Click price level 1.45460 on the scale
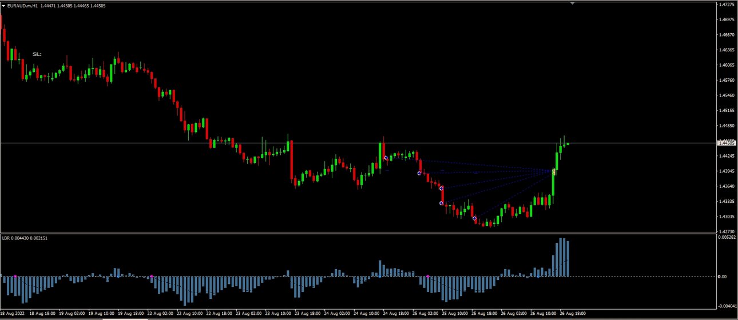 [727, 95]
